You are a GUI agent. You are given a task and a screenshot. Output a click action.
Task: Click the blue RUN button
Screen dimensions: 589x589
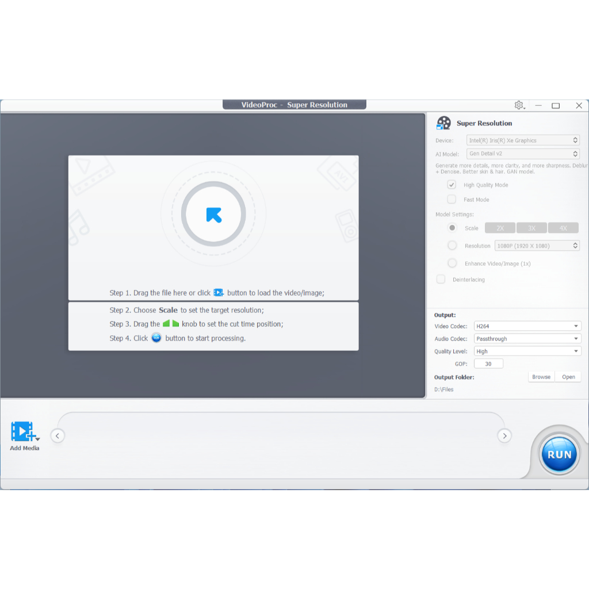pos(559,454)
